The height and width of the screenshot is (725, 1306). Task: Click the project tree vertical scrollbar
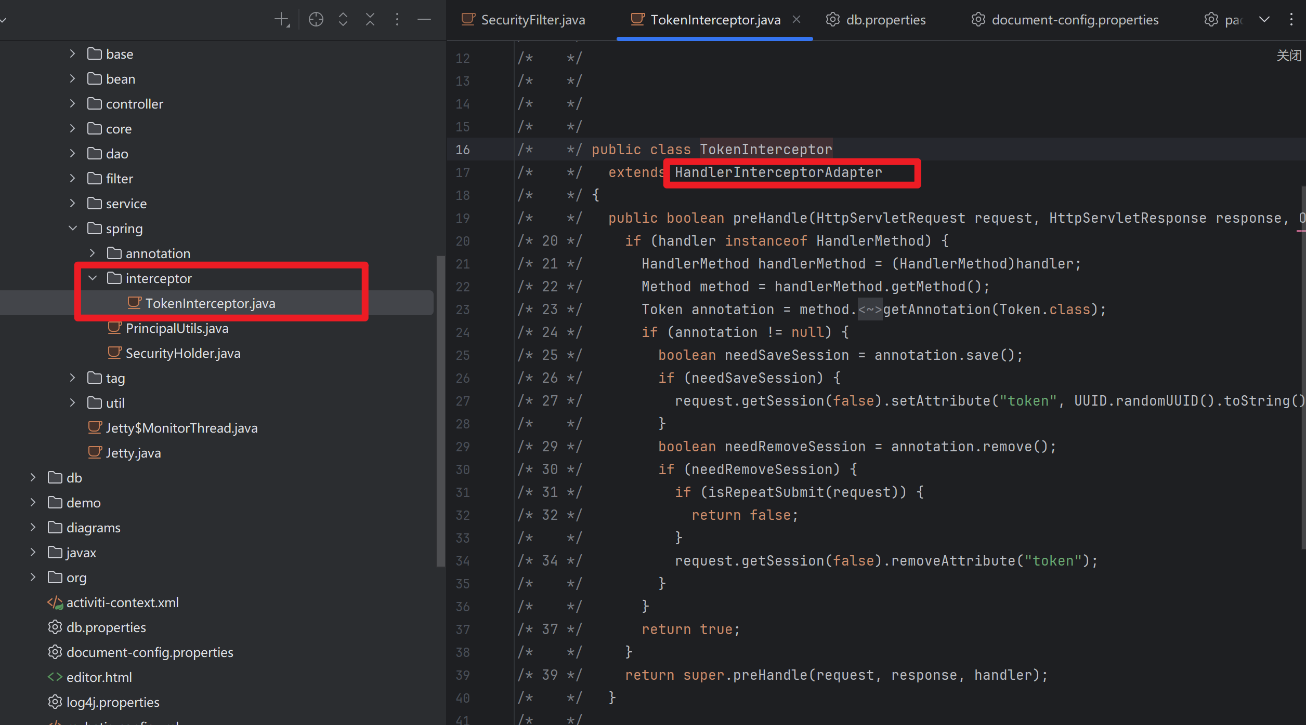(x=441, y=410)
